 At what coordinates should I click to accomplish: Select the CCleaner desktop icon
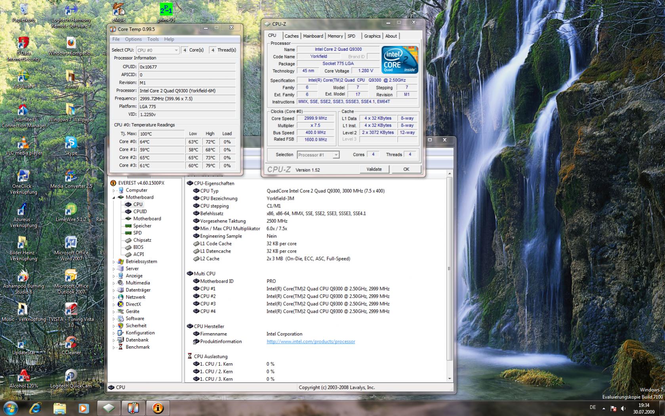[71, 345]
